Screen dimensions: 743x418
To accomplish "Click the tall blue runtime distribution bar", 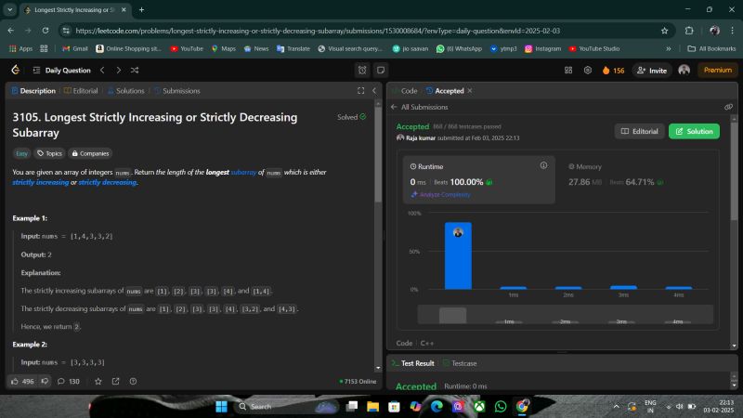I will click(458, 255).
